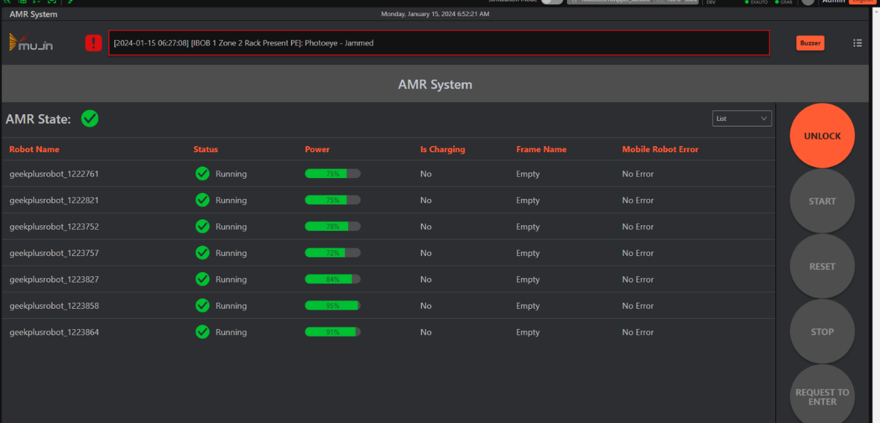The height and width of the screenshot is (423, 880).
Task: Click Running text in geekplusrobot_1222761 row
Action: (231, 174)
